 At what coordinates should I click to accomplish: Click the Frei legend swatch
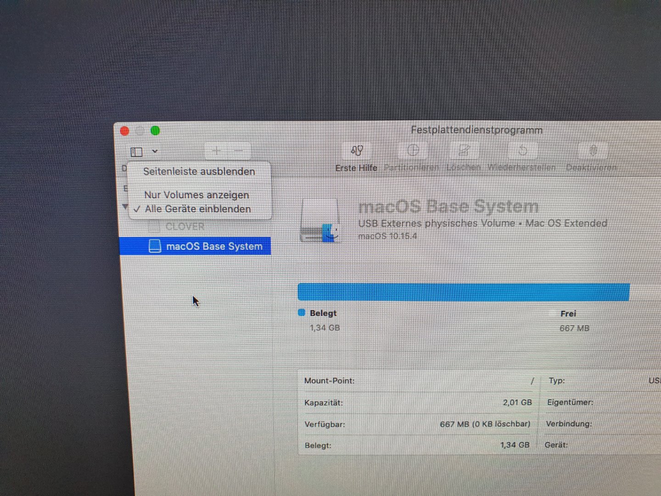[552, 314]
